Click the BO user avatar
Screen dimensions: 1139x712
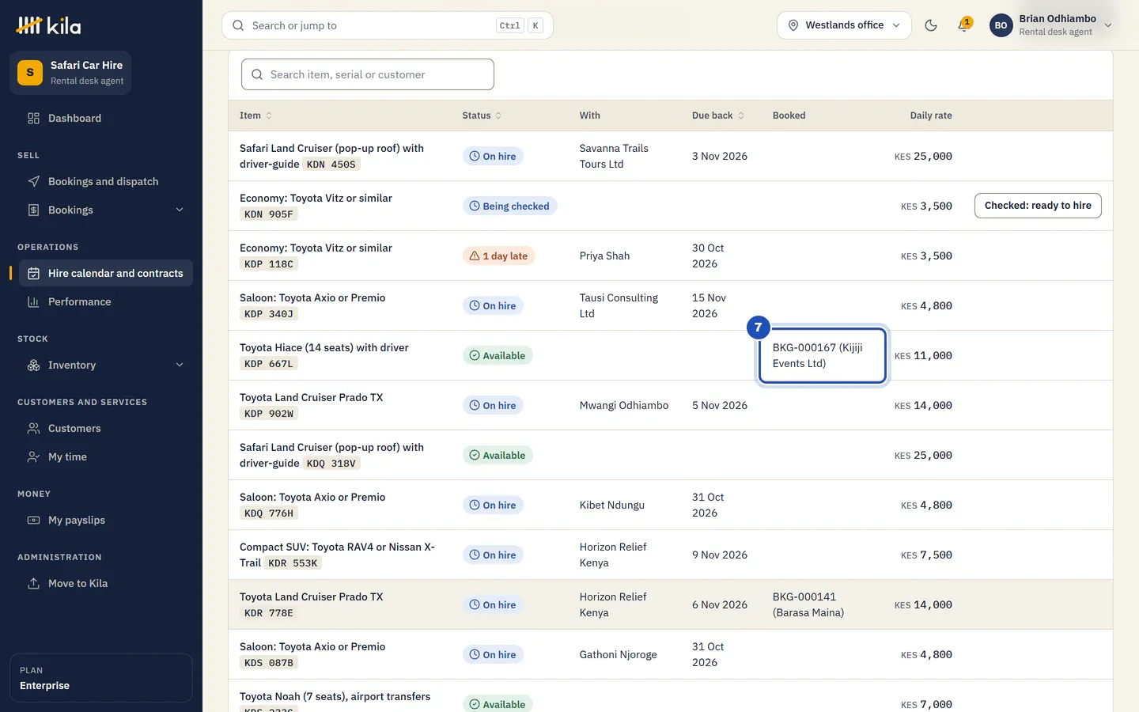point(1001,25)
